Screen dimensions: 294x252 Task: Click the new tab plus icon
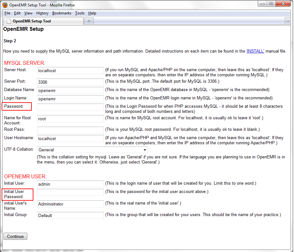coord(89,21)
